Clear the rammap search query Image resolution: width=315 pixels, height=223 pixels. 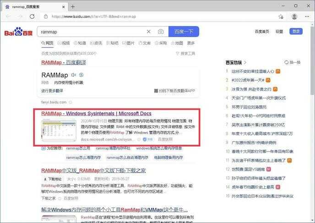(149, 32)
